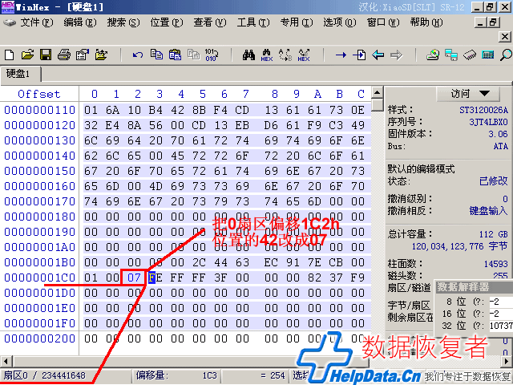Undo the last edit with the curved arrow
The width and height of the screenshot is (513, 385).
[138, 55]
